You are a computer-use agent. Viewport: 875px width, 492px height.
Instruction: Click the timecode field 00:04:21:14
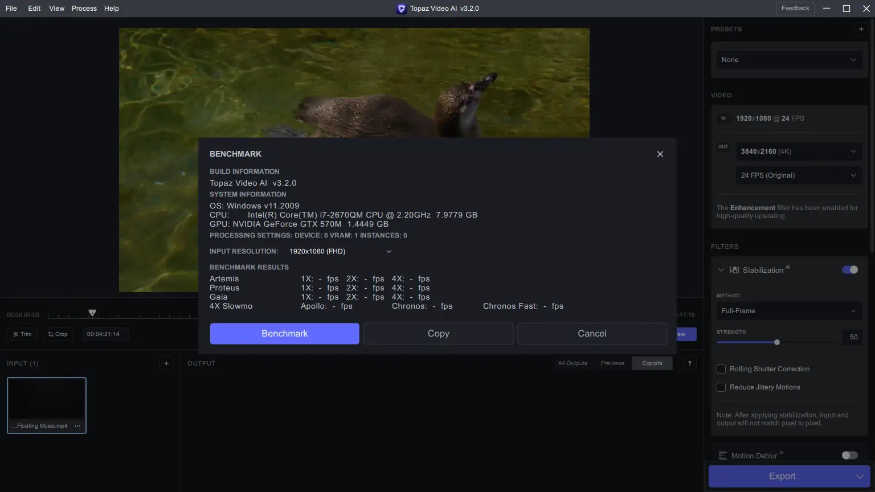pyautogui.click(x=105, y=334)
